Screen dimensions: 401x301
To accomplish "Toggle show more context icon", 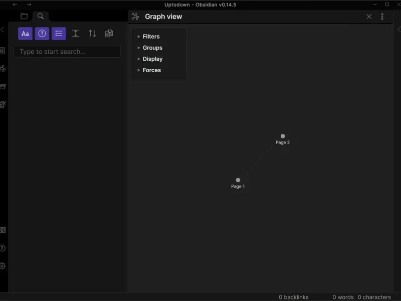I will point(76,34).
